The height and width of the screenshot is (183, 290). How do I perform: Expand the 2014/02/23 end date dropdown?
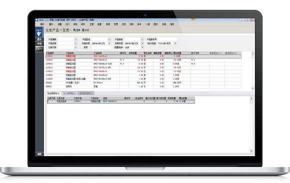click(x=142, y=43)
